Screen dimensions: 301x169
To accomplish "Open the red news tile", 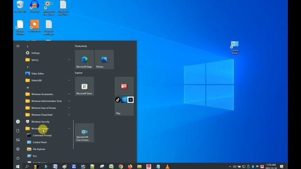I will coord(124,86).
